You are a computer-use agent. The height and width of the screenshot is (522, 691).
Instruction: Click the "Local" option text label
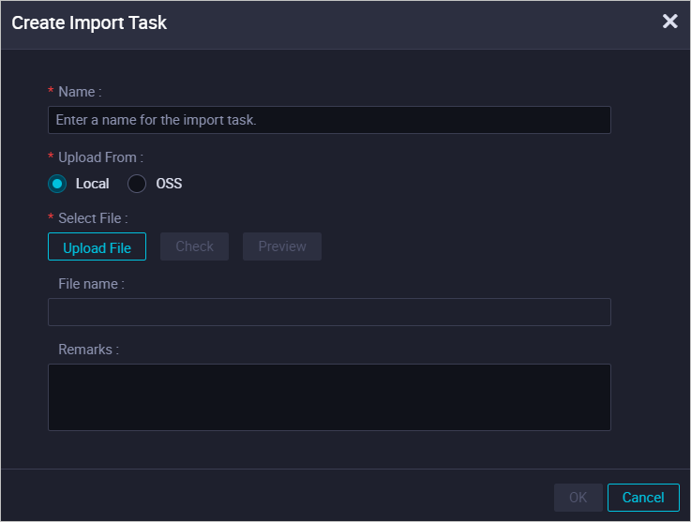(92, 184)
